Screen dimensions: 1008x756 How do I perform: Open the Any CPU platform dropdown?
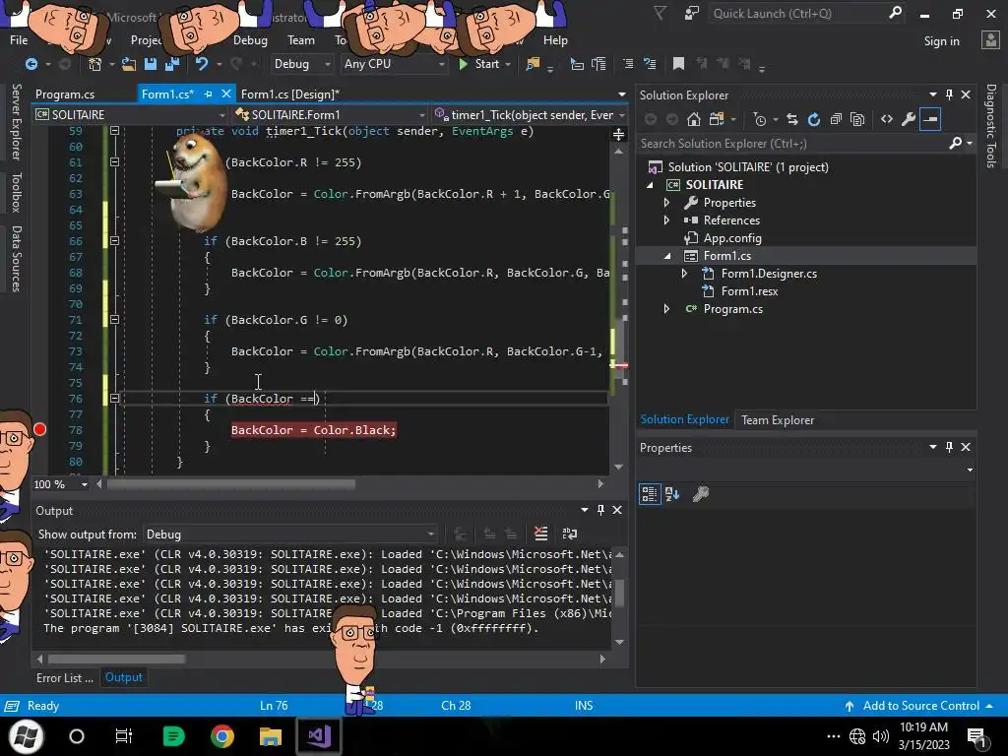click(x=394, y=64)
